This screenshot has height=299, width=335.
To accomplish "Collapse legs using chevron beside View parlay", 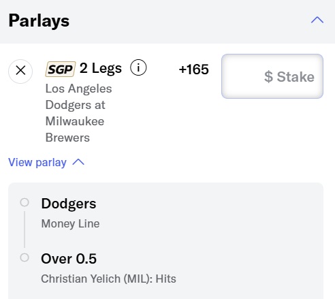I will [x=78, y=162].
